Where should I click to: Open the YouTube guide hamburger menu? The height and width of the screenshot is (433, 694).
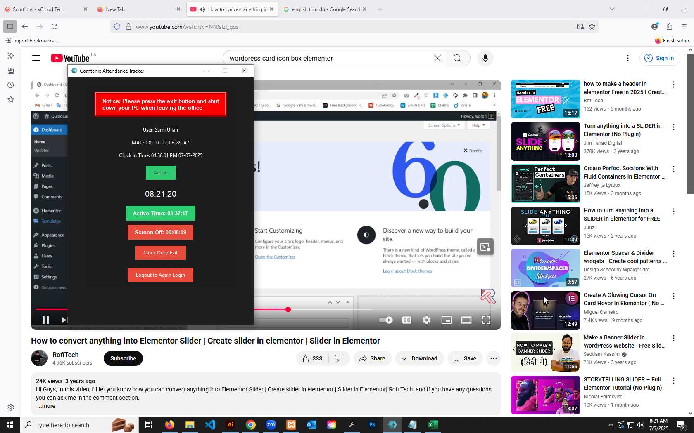point(36,58)
